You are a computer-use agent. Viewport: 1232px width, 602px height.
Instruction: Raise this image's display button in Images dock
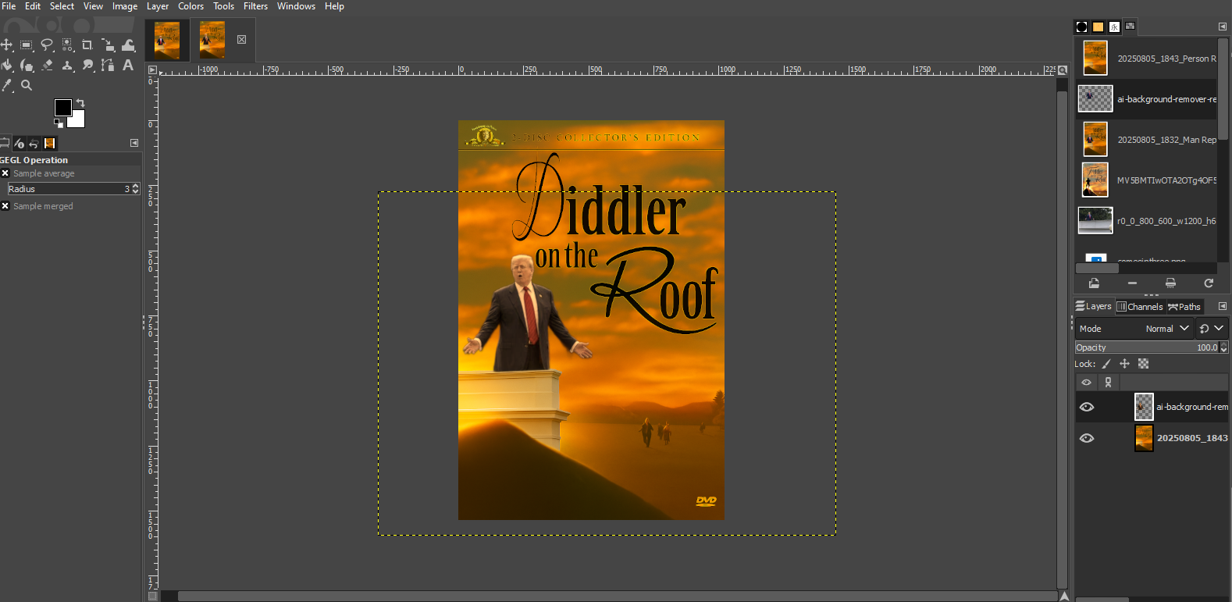1094,283
